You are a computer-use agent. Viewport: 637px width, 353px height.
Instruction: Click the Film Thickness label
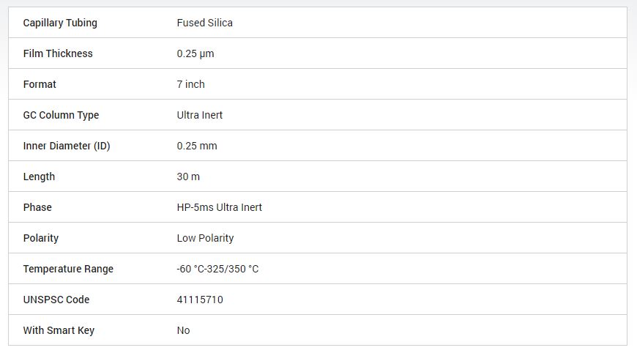(58, 53)
